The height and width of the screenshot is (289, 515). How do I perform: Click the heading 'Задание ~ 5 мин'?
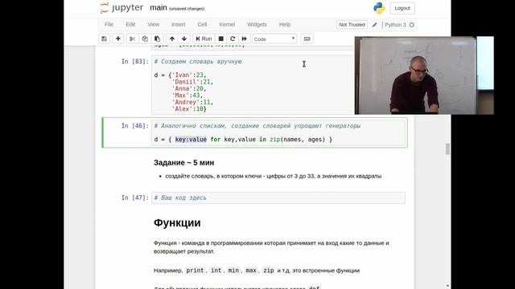pos(184,163)
